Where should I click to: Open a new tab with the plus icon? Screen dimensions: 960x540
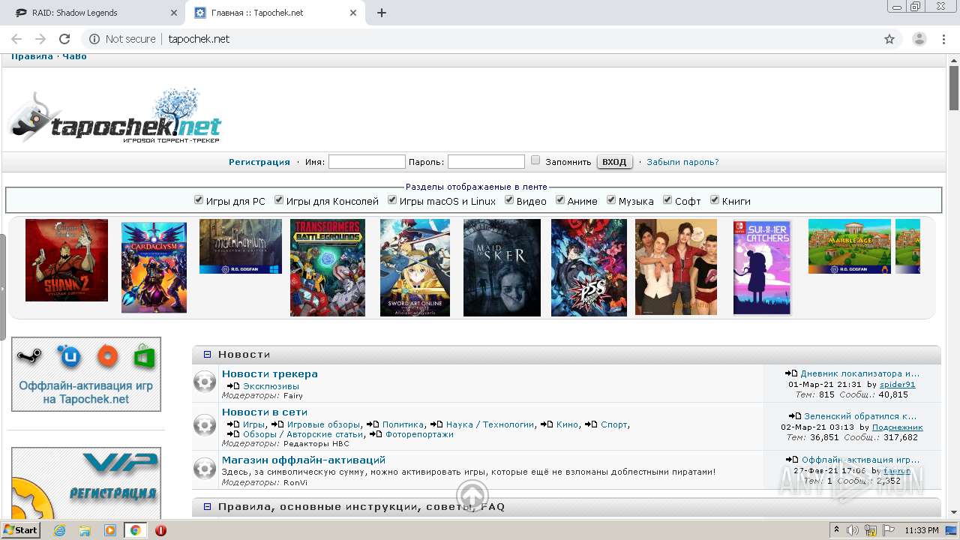click(x=382, y=13)
